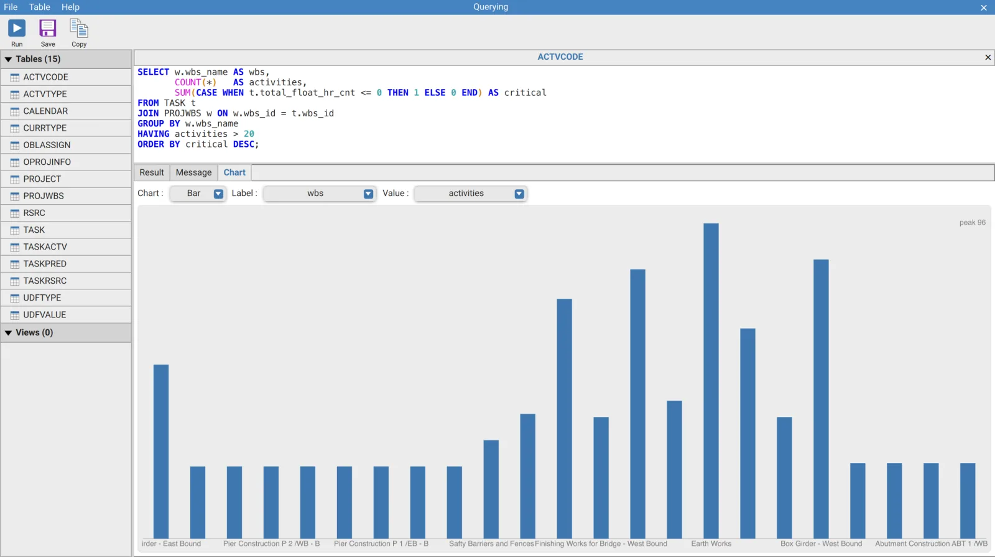Open the Help menu
The width and height of the screenshot is (995, 557).
70,7
